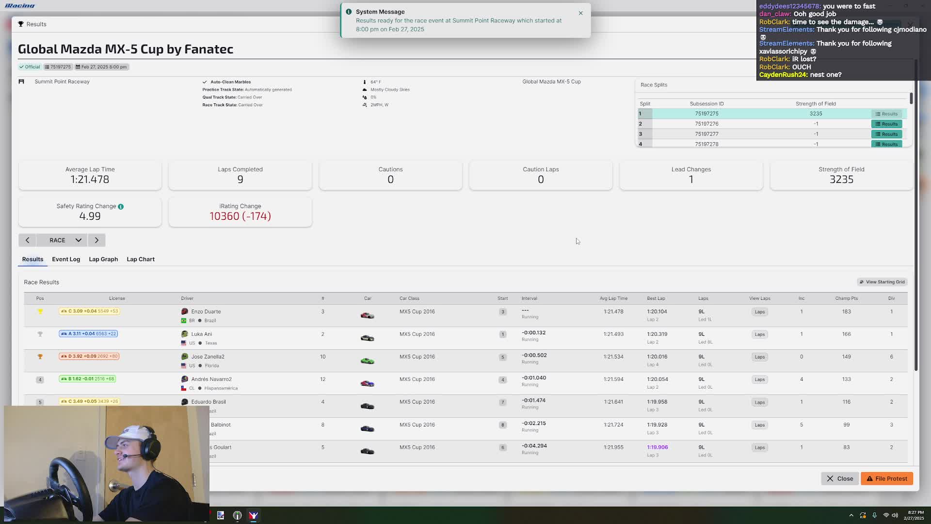Click Eduardo Brasil's car icon

coord(367,406)
